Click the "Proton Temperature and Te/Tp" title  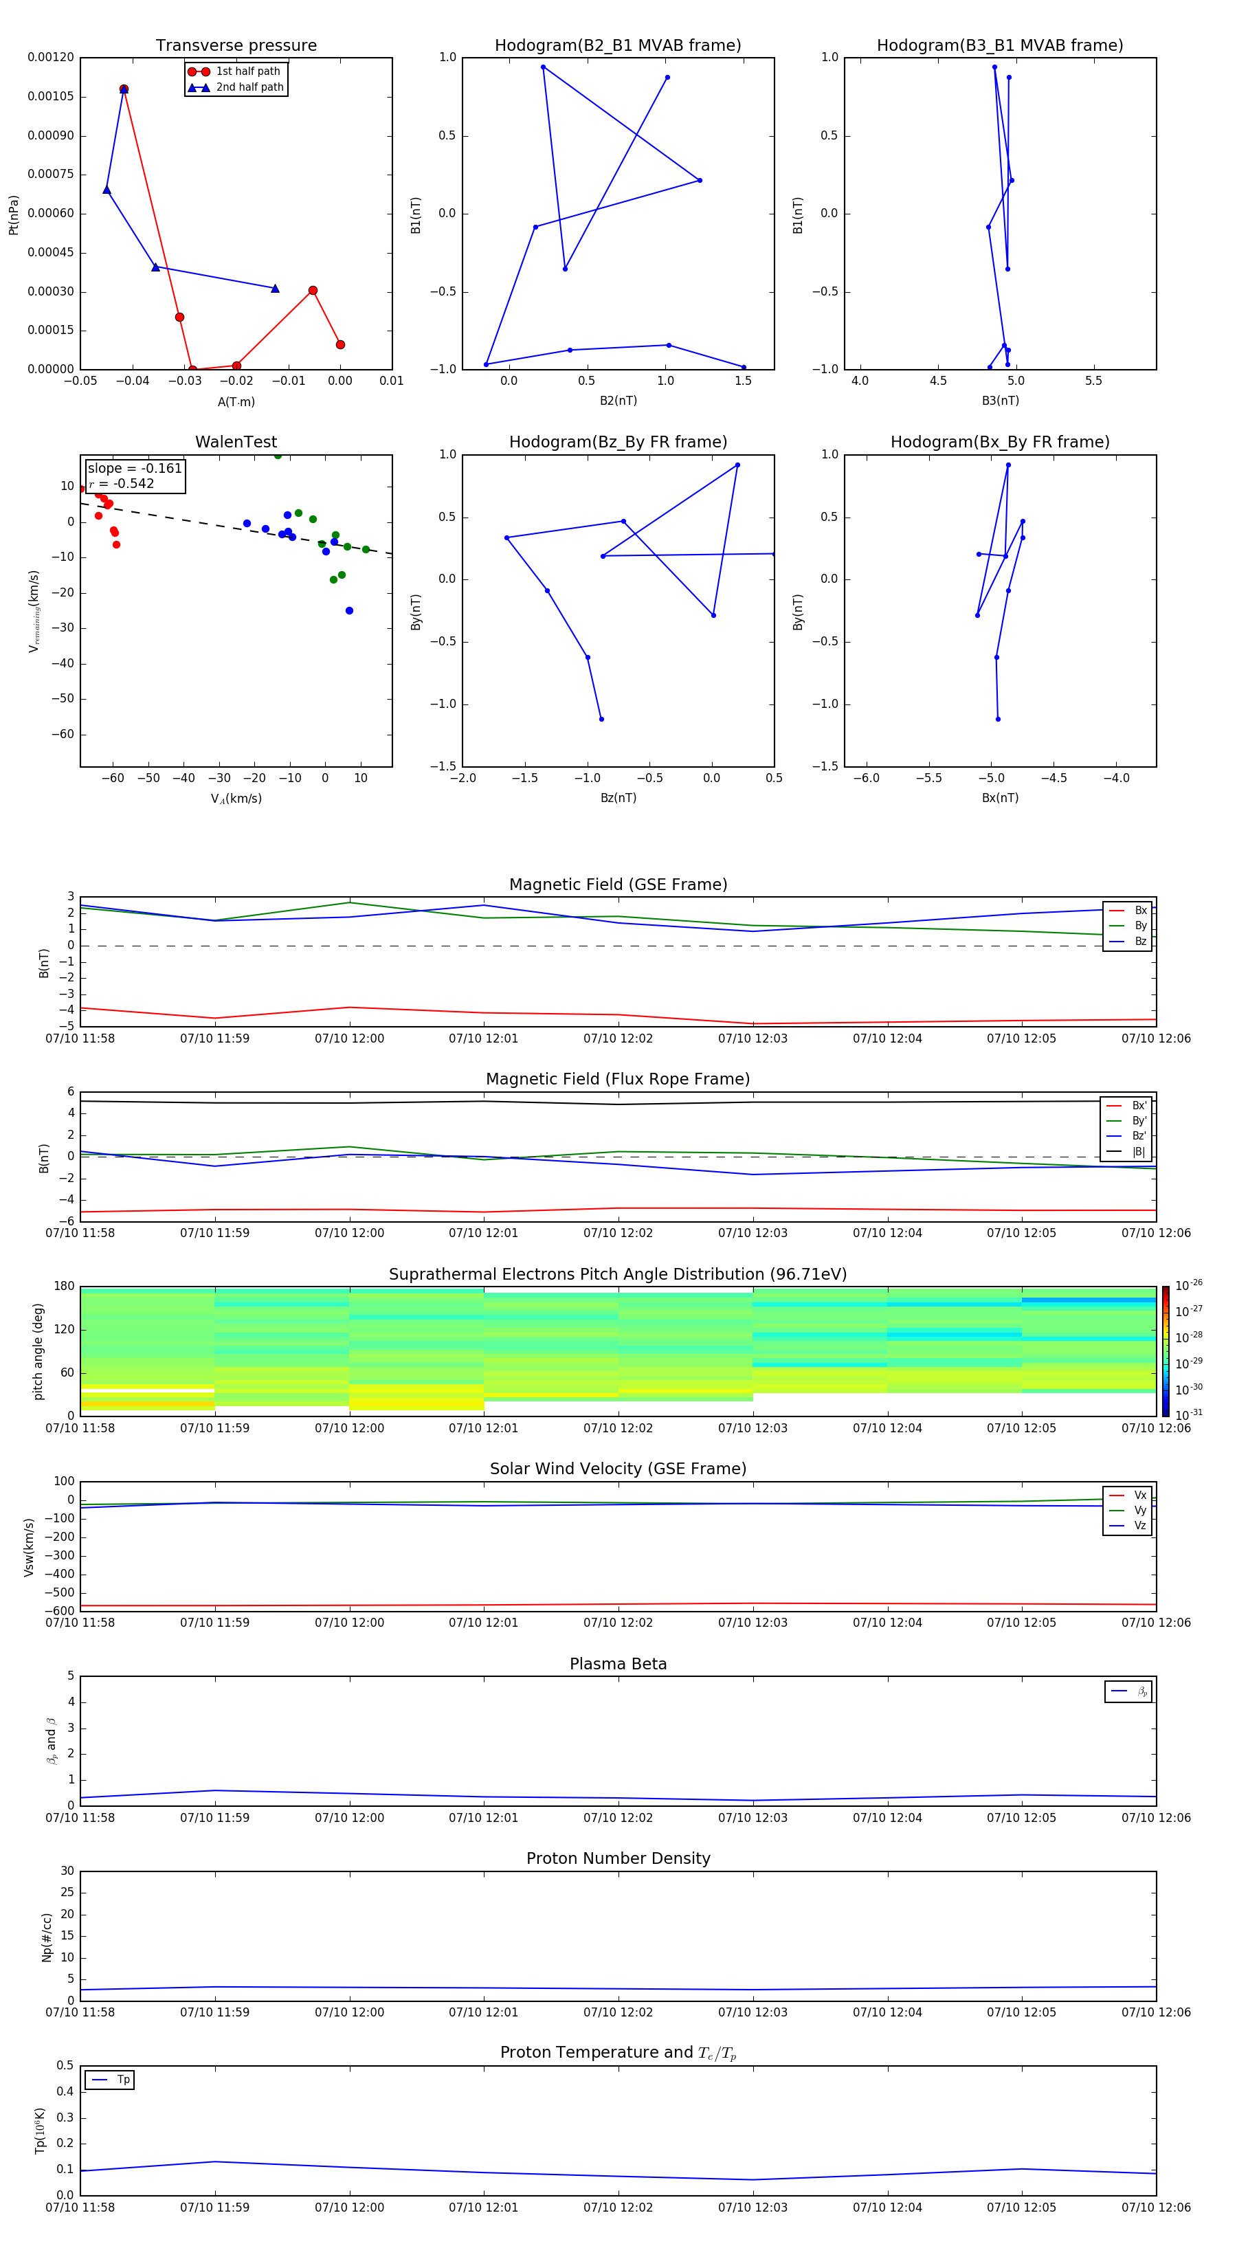[x=618, y=2052]
